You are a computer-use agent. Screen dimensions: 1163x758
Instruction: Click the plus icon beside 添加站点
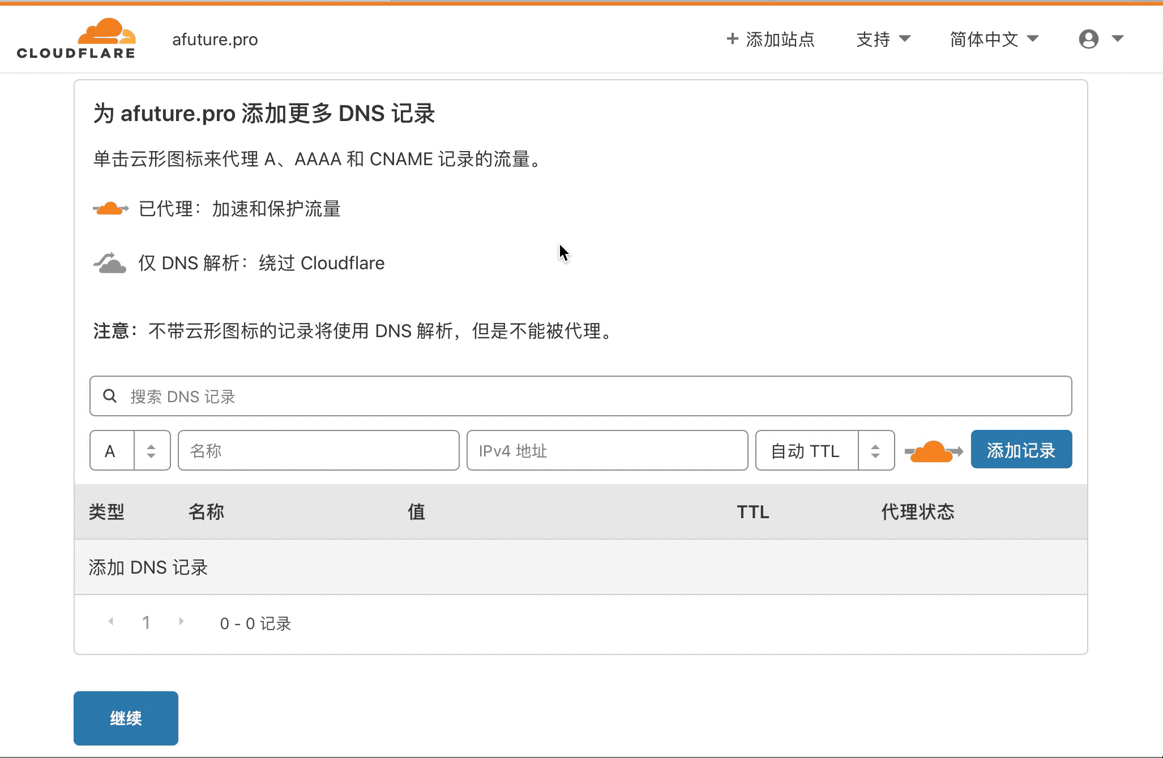[733, 38]
